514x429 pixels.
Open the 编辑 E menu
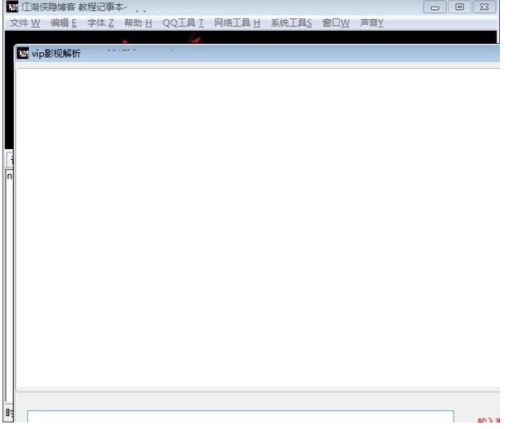(x=63, y=22)
